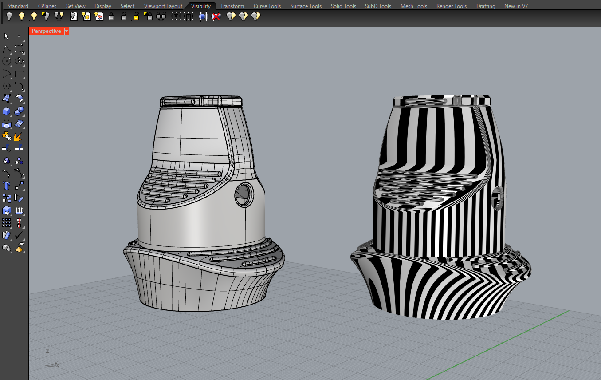Select the Analyze Direction arrows tool
The height and width of the screenshot is (380, 601).
pos(19,210)
